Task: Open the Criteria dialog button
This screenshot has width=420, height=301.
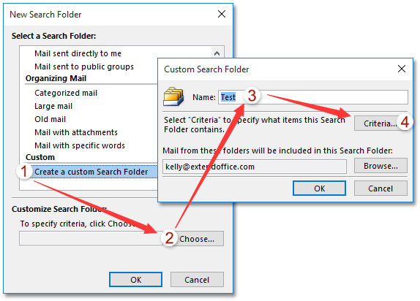Action: coord(380,123)
